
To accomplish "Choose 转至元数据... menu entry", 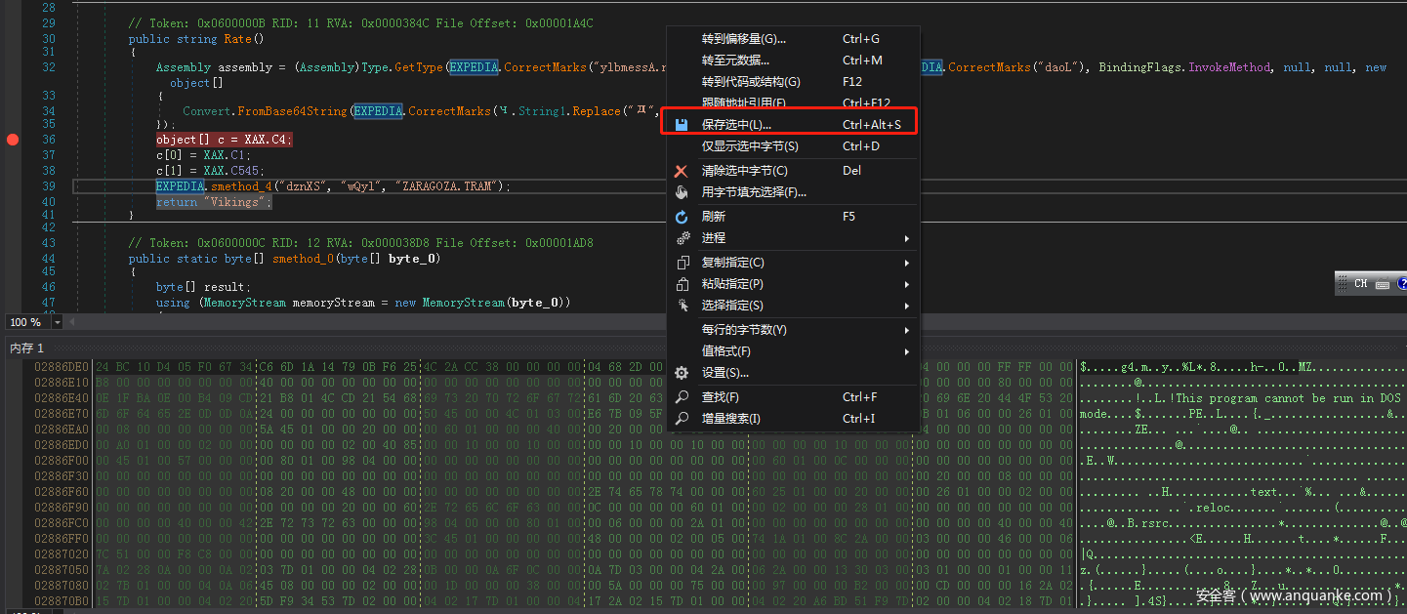I will [x=793, y=61].
